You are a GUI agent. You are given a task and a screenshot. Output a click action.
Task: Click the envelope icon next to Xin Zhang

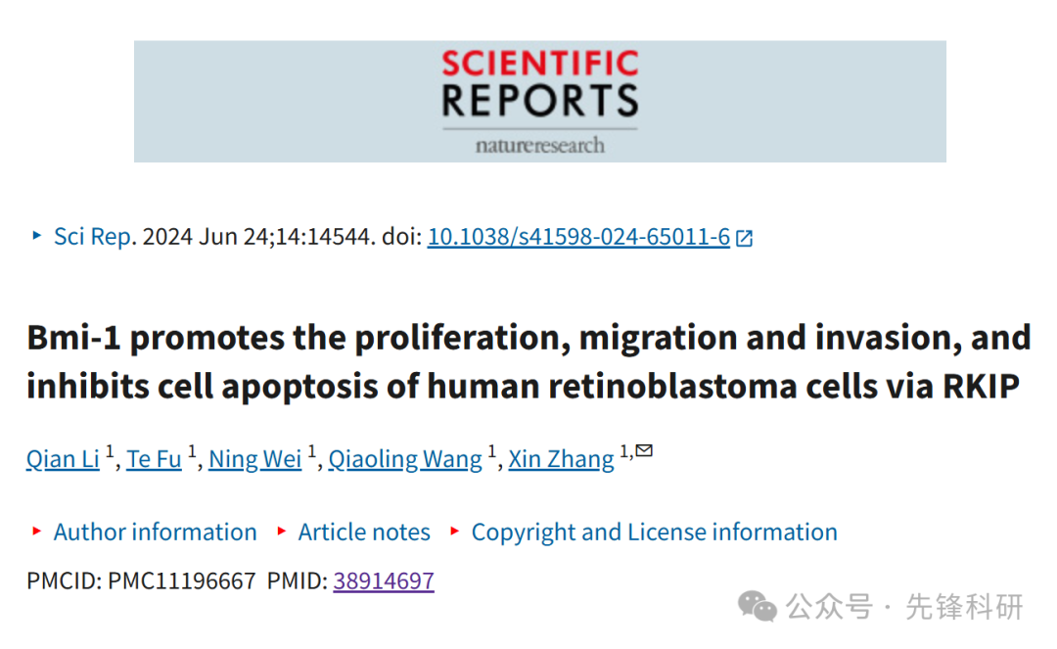coord(644,450)
